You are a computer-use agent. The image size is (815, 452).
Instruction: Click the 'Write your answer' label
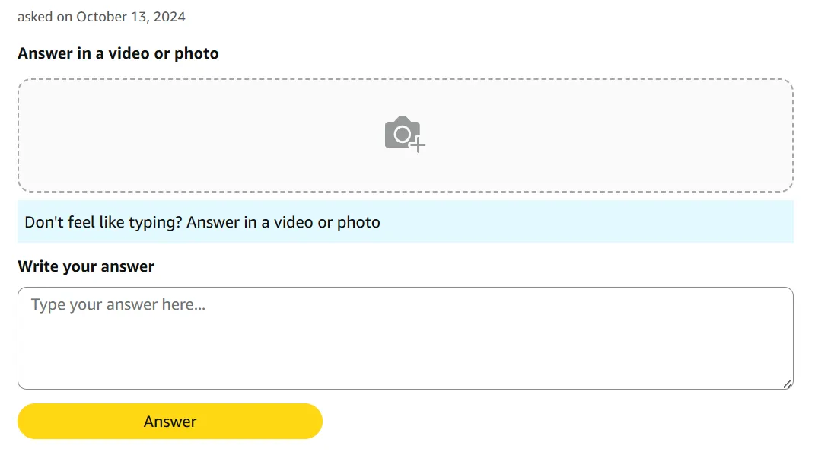click(86, 266)
